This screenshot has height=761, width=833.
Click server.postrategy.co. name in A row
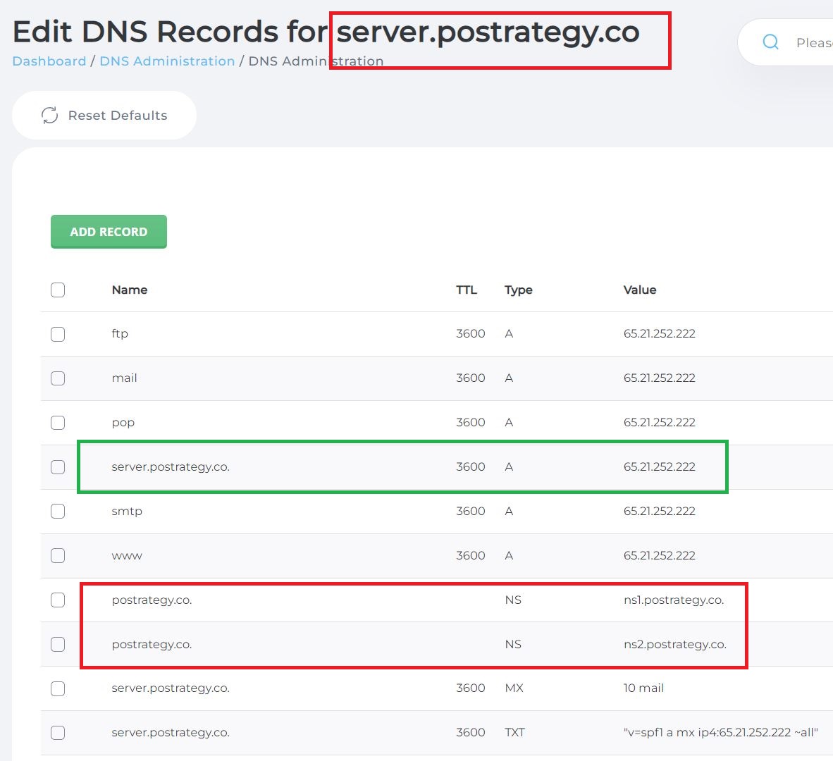tap(171, 466)
